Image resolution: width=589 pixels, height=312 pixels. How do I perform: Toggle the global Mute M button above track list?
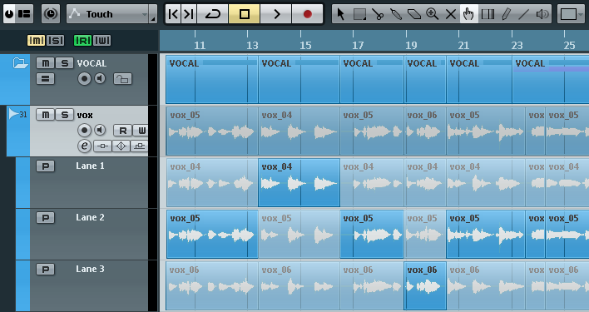coord(36,40)
